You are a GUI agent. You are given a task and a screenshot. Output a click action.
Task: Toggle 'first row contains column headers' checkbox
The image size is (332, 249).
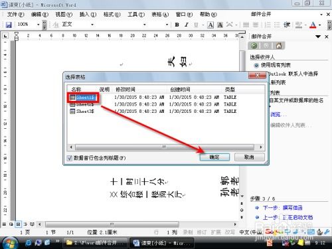click(70, 158)
